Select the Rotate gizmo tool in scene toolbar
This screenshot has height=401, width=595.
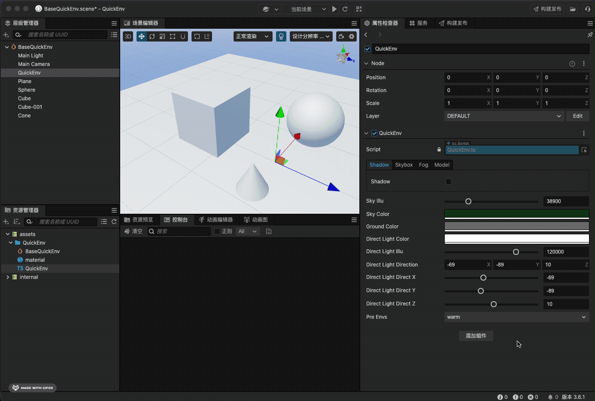tap(152, 36)
